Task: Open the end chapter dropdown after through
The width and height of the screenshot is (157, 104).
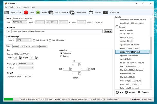Action: pos(81,22)
